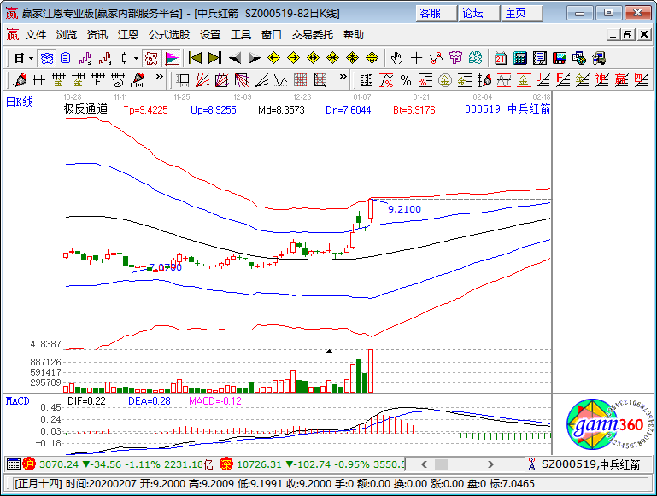Select the 日 period icon

[x=20, y=58]
